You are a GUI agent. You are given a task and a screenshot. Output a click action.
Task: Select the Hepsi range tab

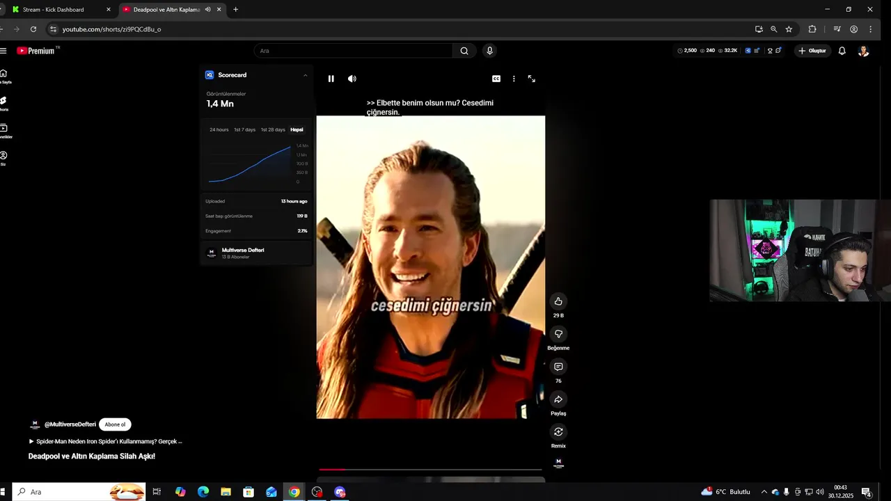(x=297, y=129)
